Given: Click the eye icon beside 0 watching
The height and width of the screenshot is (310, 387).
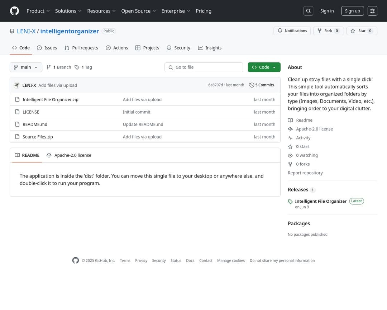Looking at the screenshot, I should [290, 155].
